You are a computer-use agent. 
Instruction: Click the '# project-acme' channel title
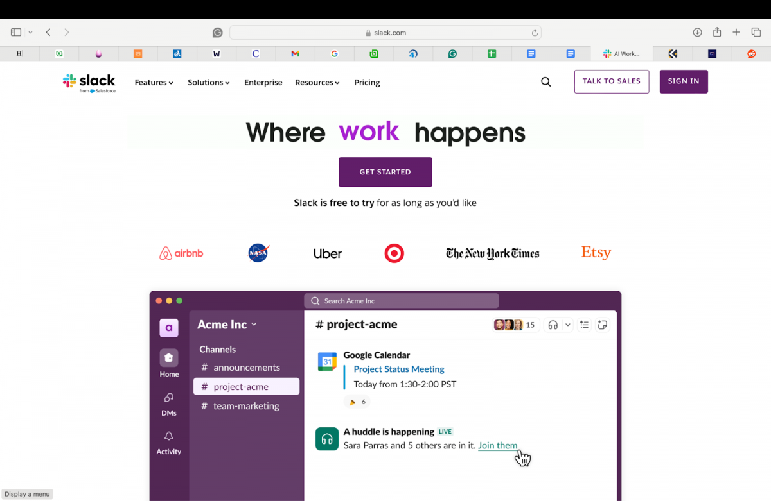click(x=356, y=325)
